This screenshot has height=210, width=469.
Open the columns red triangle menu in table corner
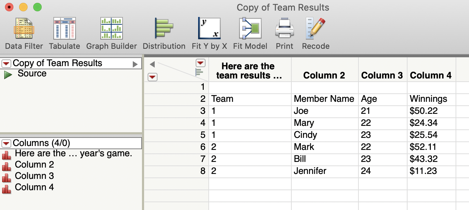200,63
